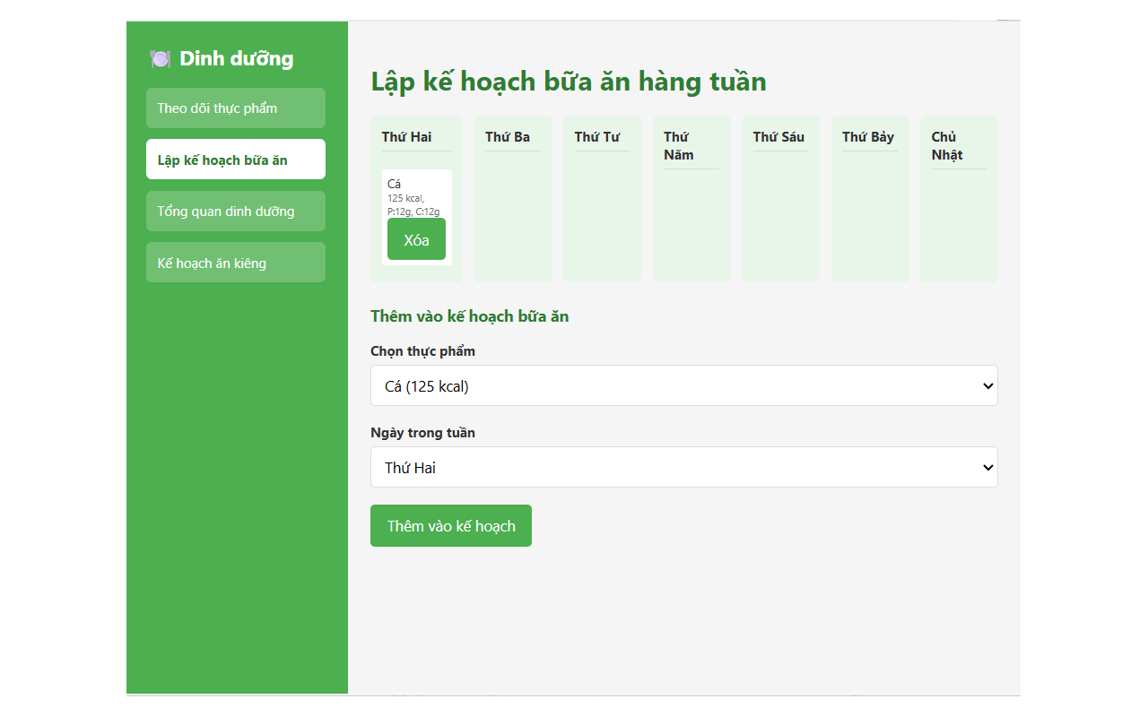Click the Ngày trong tuần field label
Viewport: 1148px width, 717px height.
(x=422, y=433)
